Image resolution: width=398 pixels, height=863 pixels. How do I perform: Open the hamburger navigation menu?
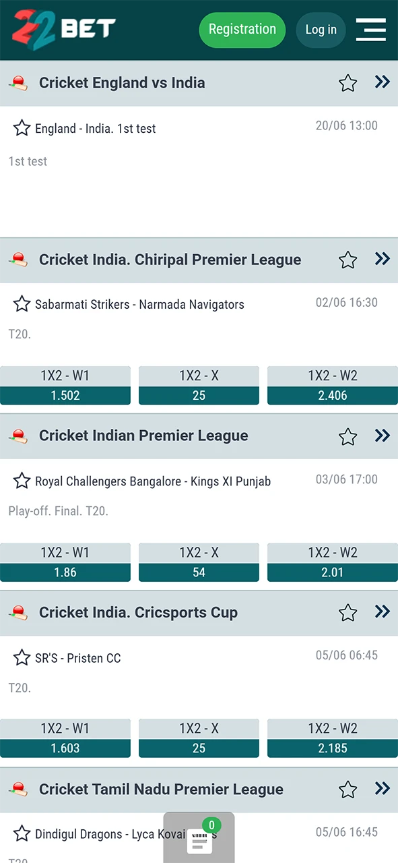pyautogui.click(x=370, y=30)
